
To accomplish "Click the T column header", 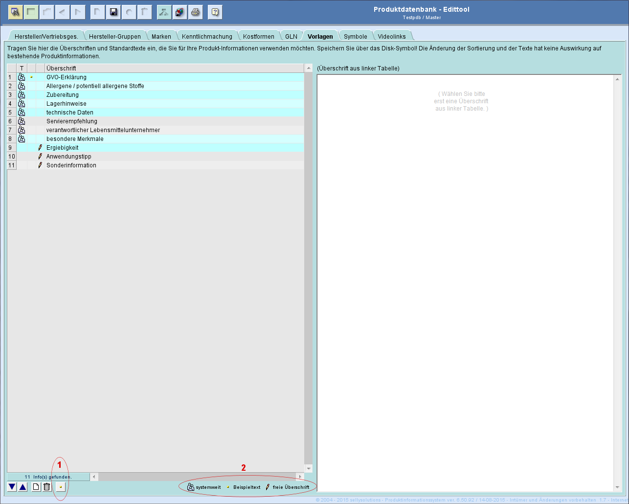I will (x=22, y=69).
